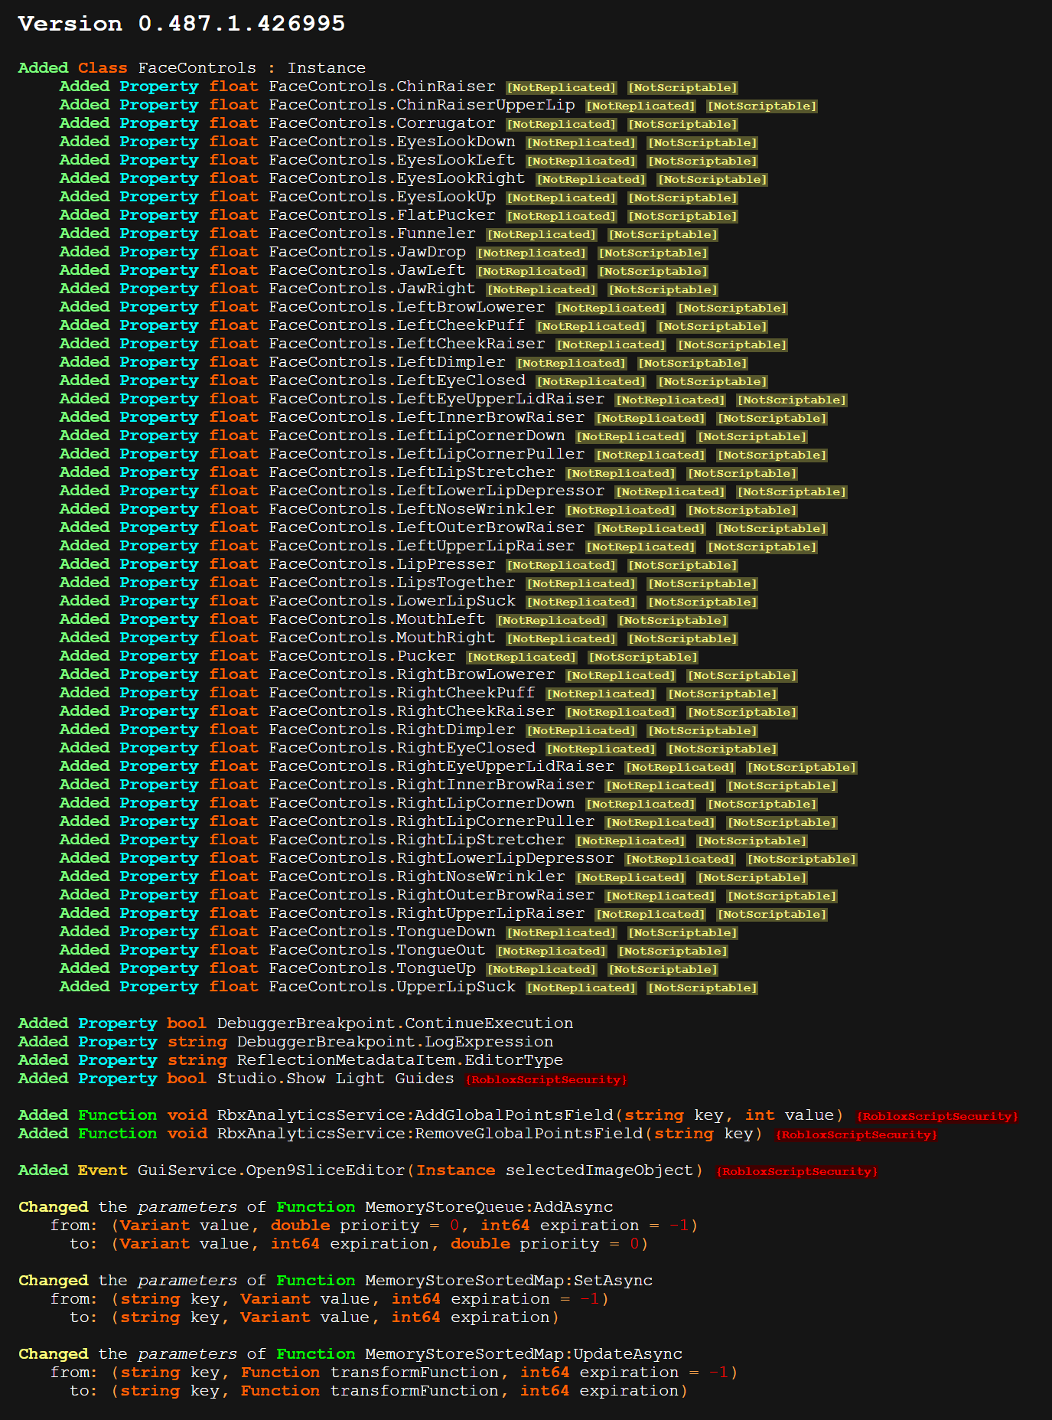Click RobloxScriptSecurity tag on RemoveGlobalPointsField line
The width and height of the screenshot is (1052, 1420).
point(856,1134)
